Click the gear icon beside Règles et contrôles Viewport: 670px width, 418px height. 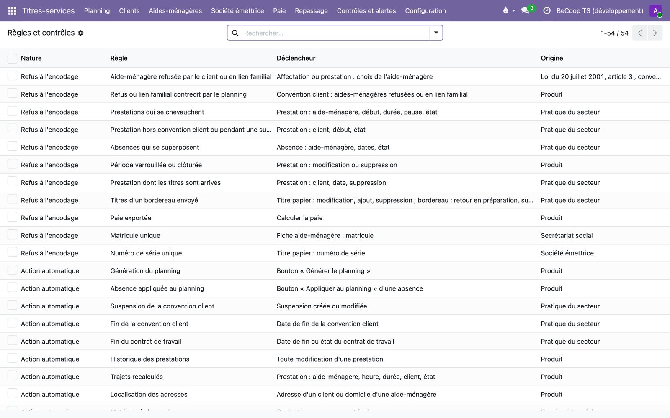coord(81,33)
